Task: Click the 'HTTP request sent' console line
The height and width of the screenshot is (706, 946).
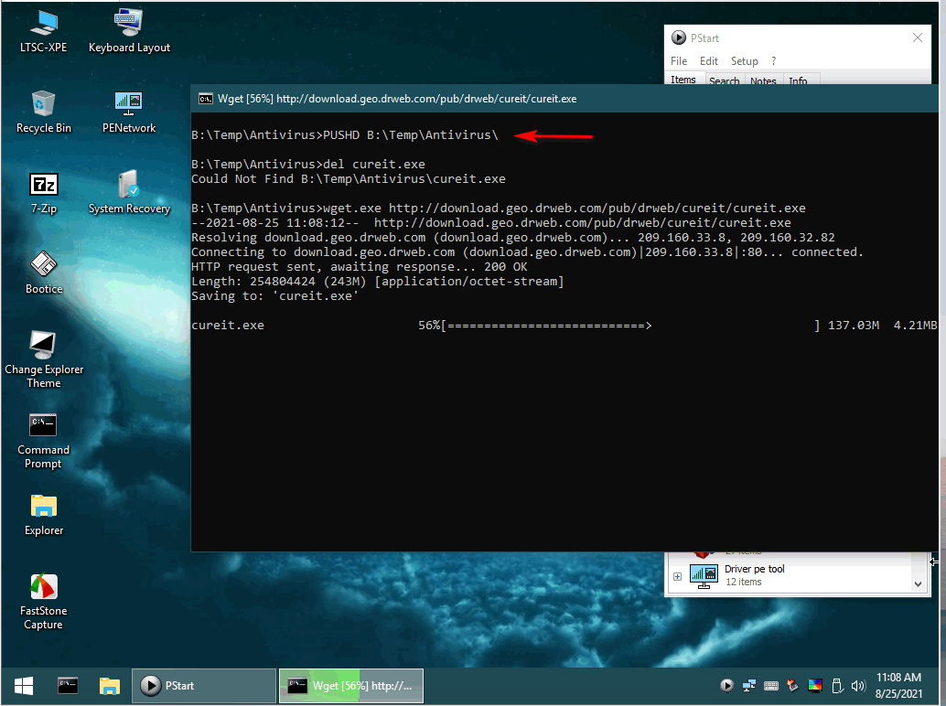Action: (x=359, y=267)
